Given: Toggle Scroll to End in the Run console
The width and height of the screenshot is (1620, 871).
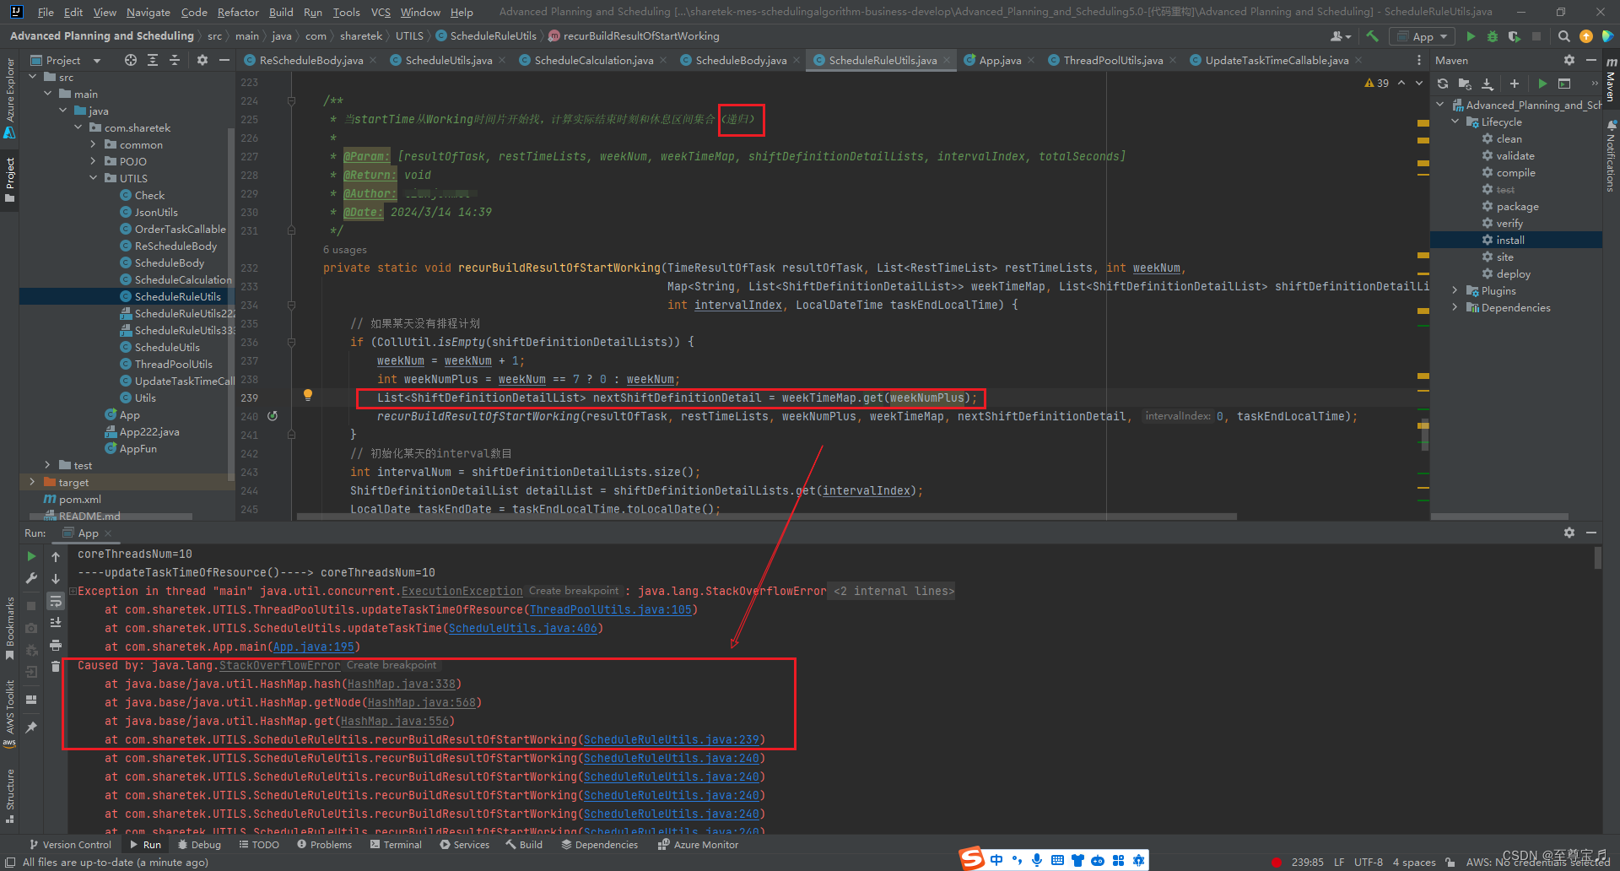Looking at the screenshot, I should pos(56,623).
